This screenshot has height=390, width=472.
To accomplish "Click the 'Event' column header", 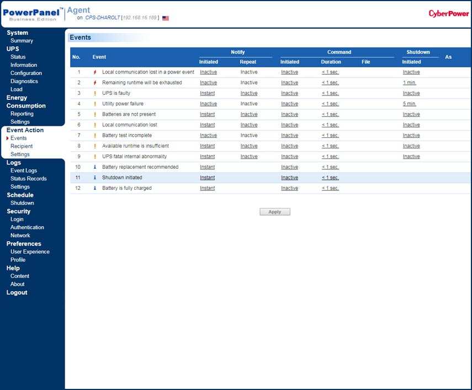I will (99, 57).
